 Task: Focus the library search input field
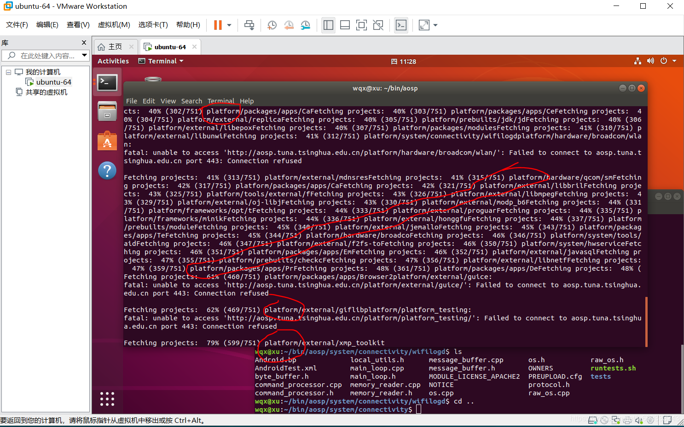tap(45, 56)
